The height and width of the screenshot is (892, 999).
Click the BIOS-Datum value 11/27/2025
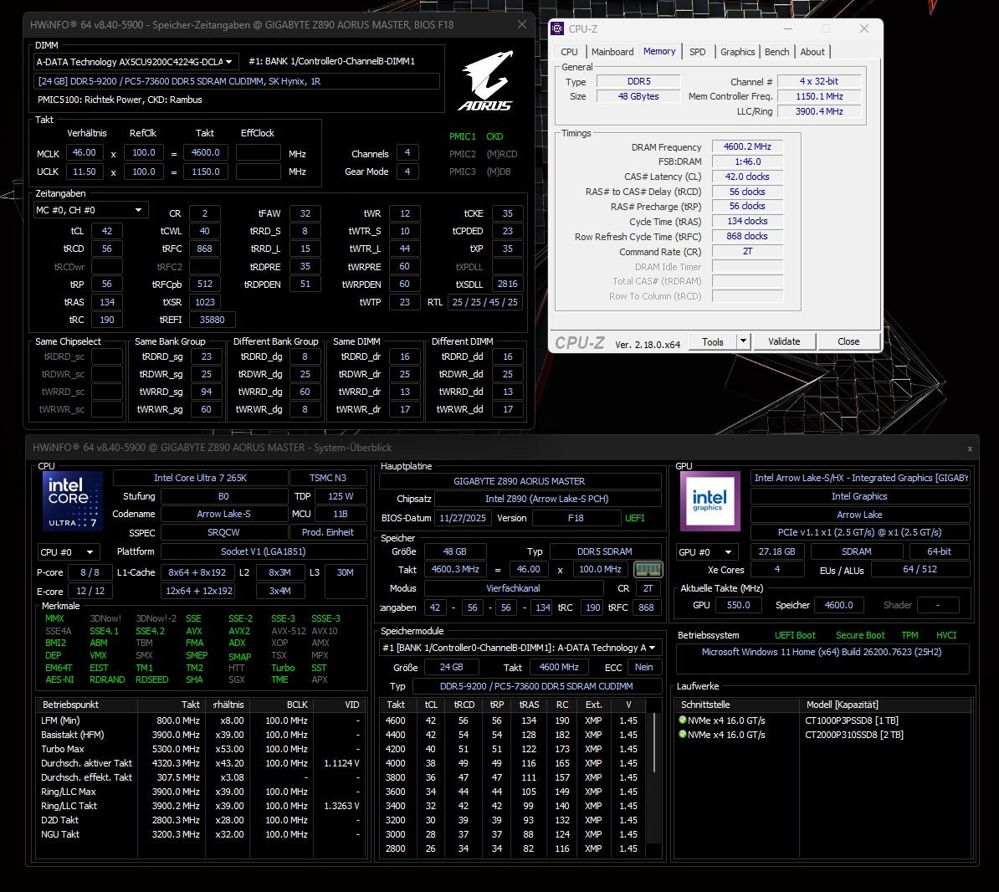(x=463, y=518)
